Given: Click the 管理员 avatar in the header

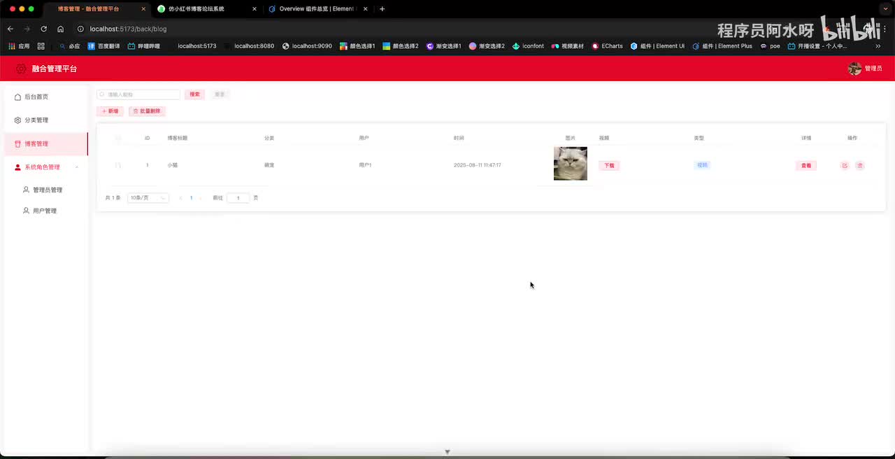Looking at the screenshot, I should pos(854,69).
